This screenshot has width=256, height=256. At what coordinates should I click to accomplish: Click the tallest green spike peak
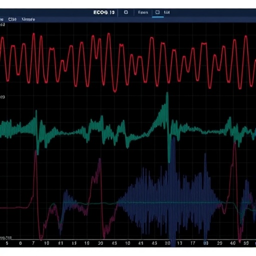[x=167, y=93]
